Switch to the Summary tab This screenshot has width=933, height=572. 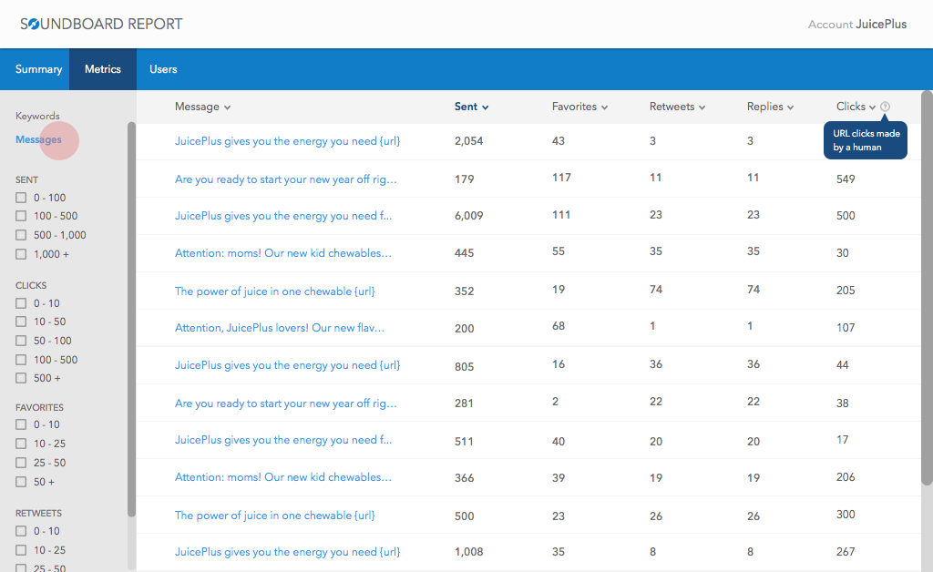[x=38, y=69]
